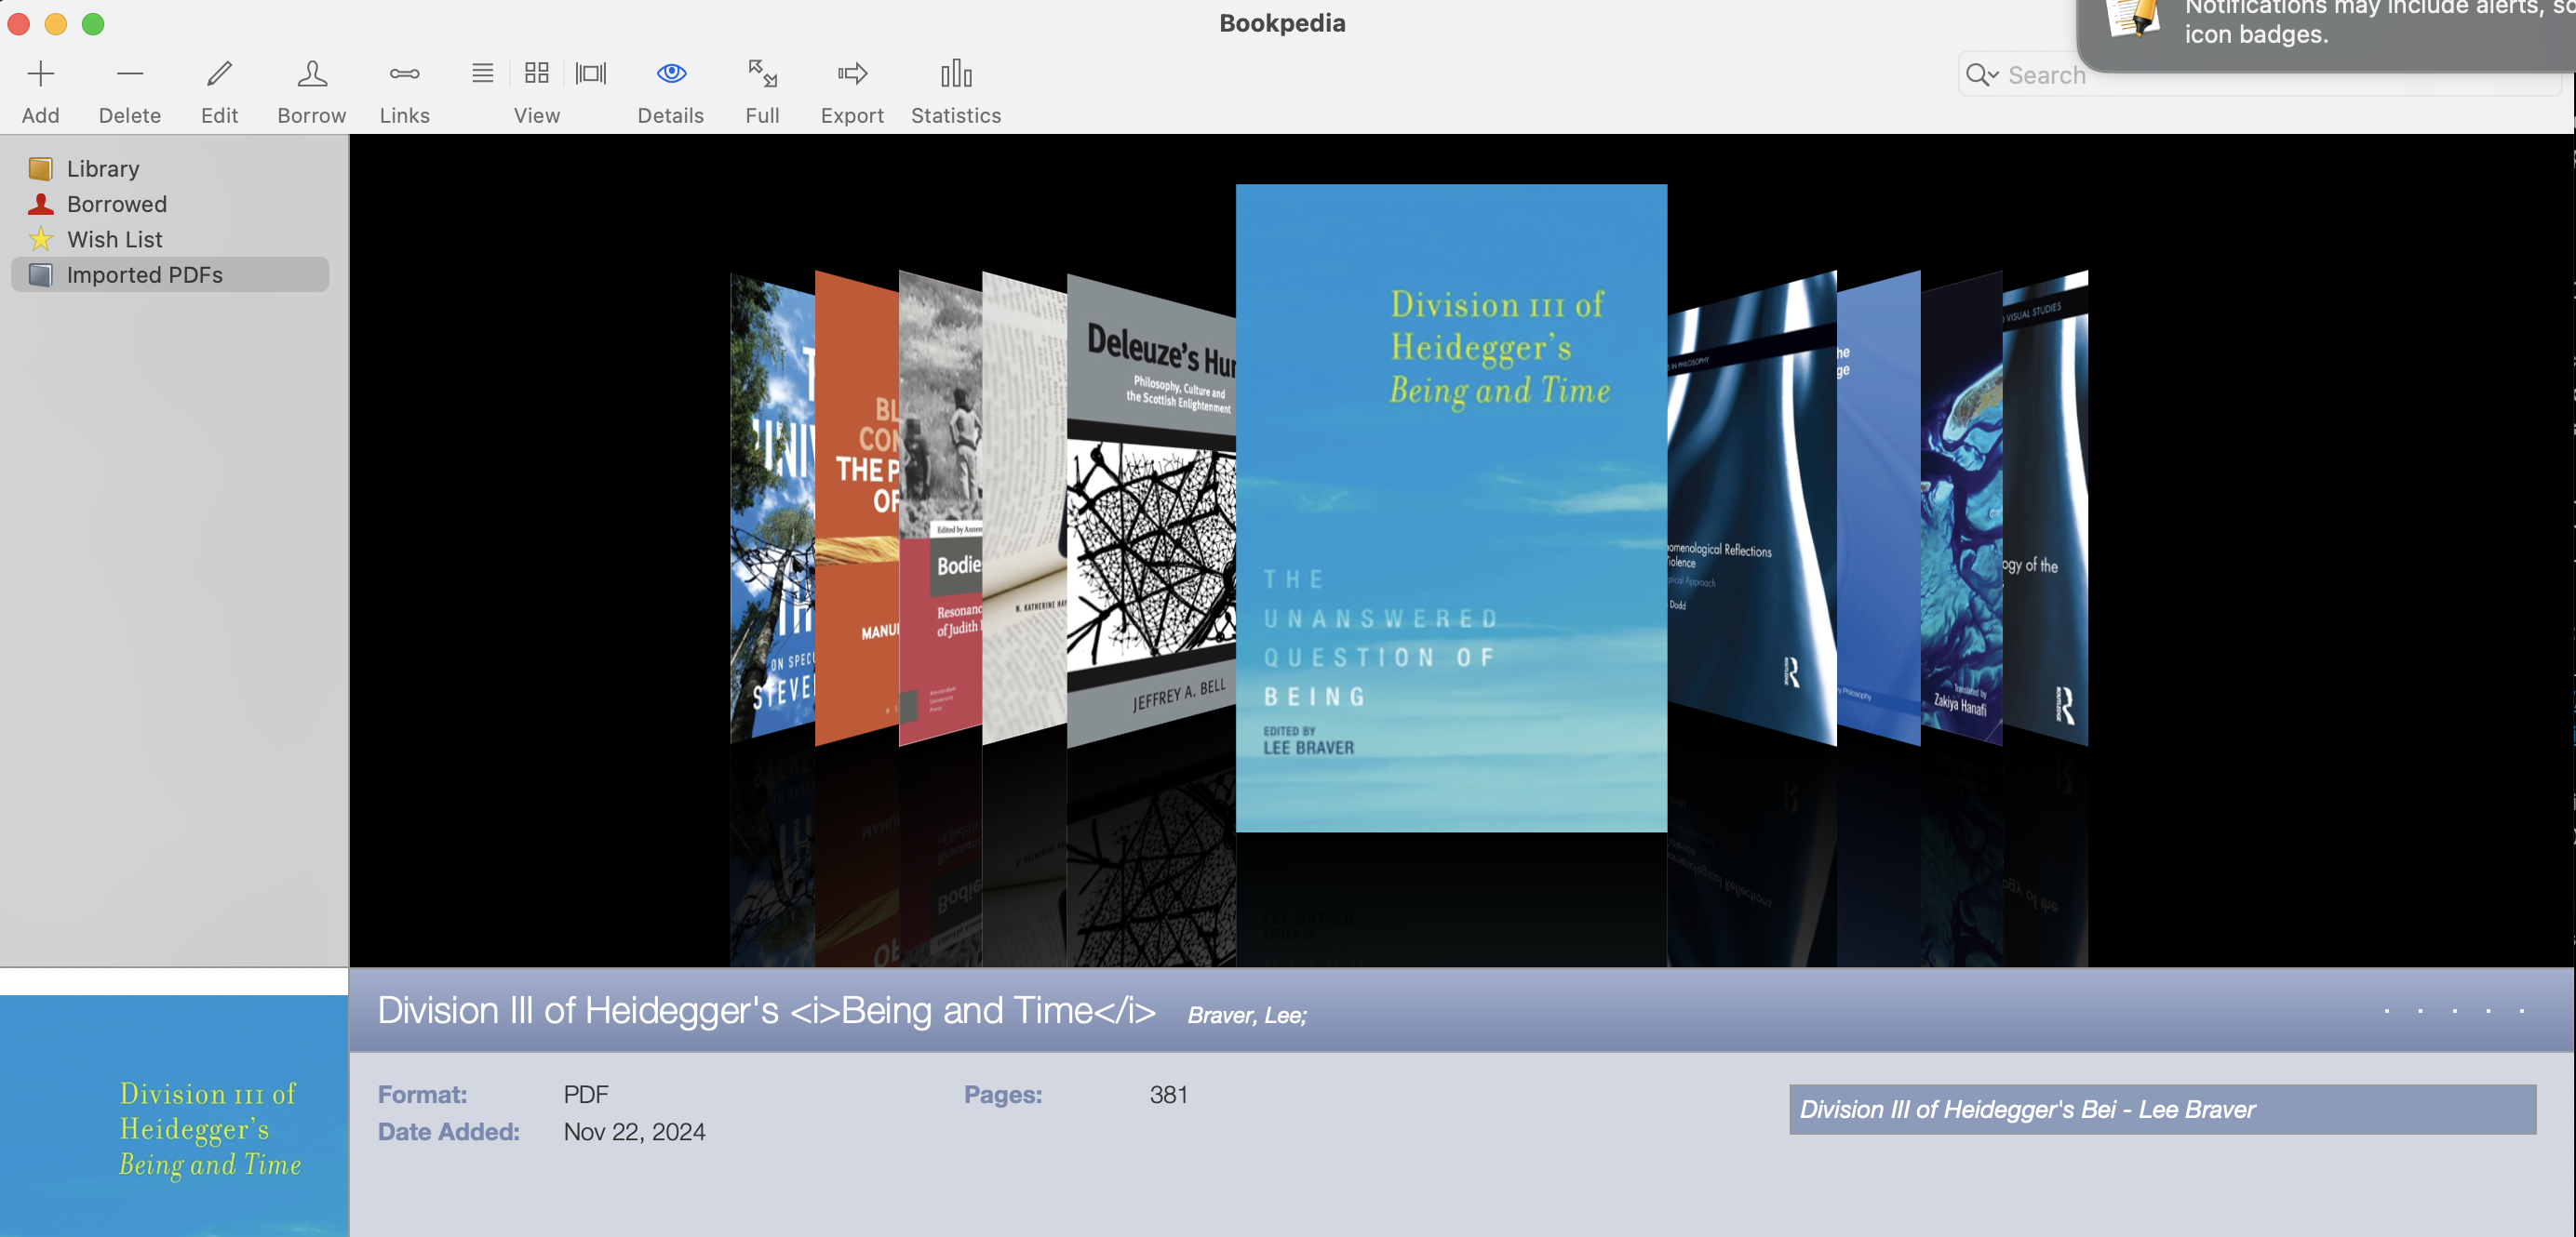Enter Full screen mode icon

tap(762, 73)
